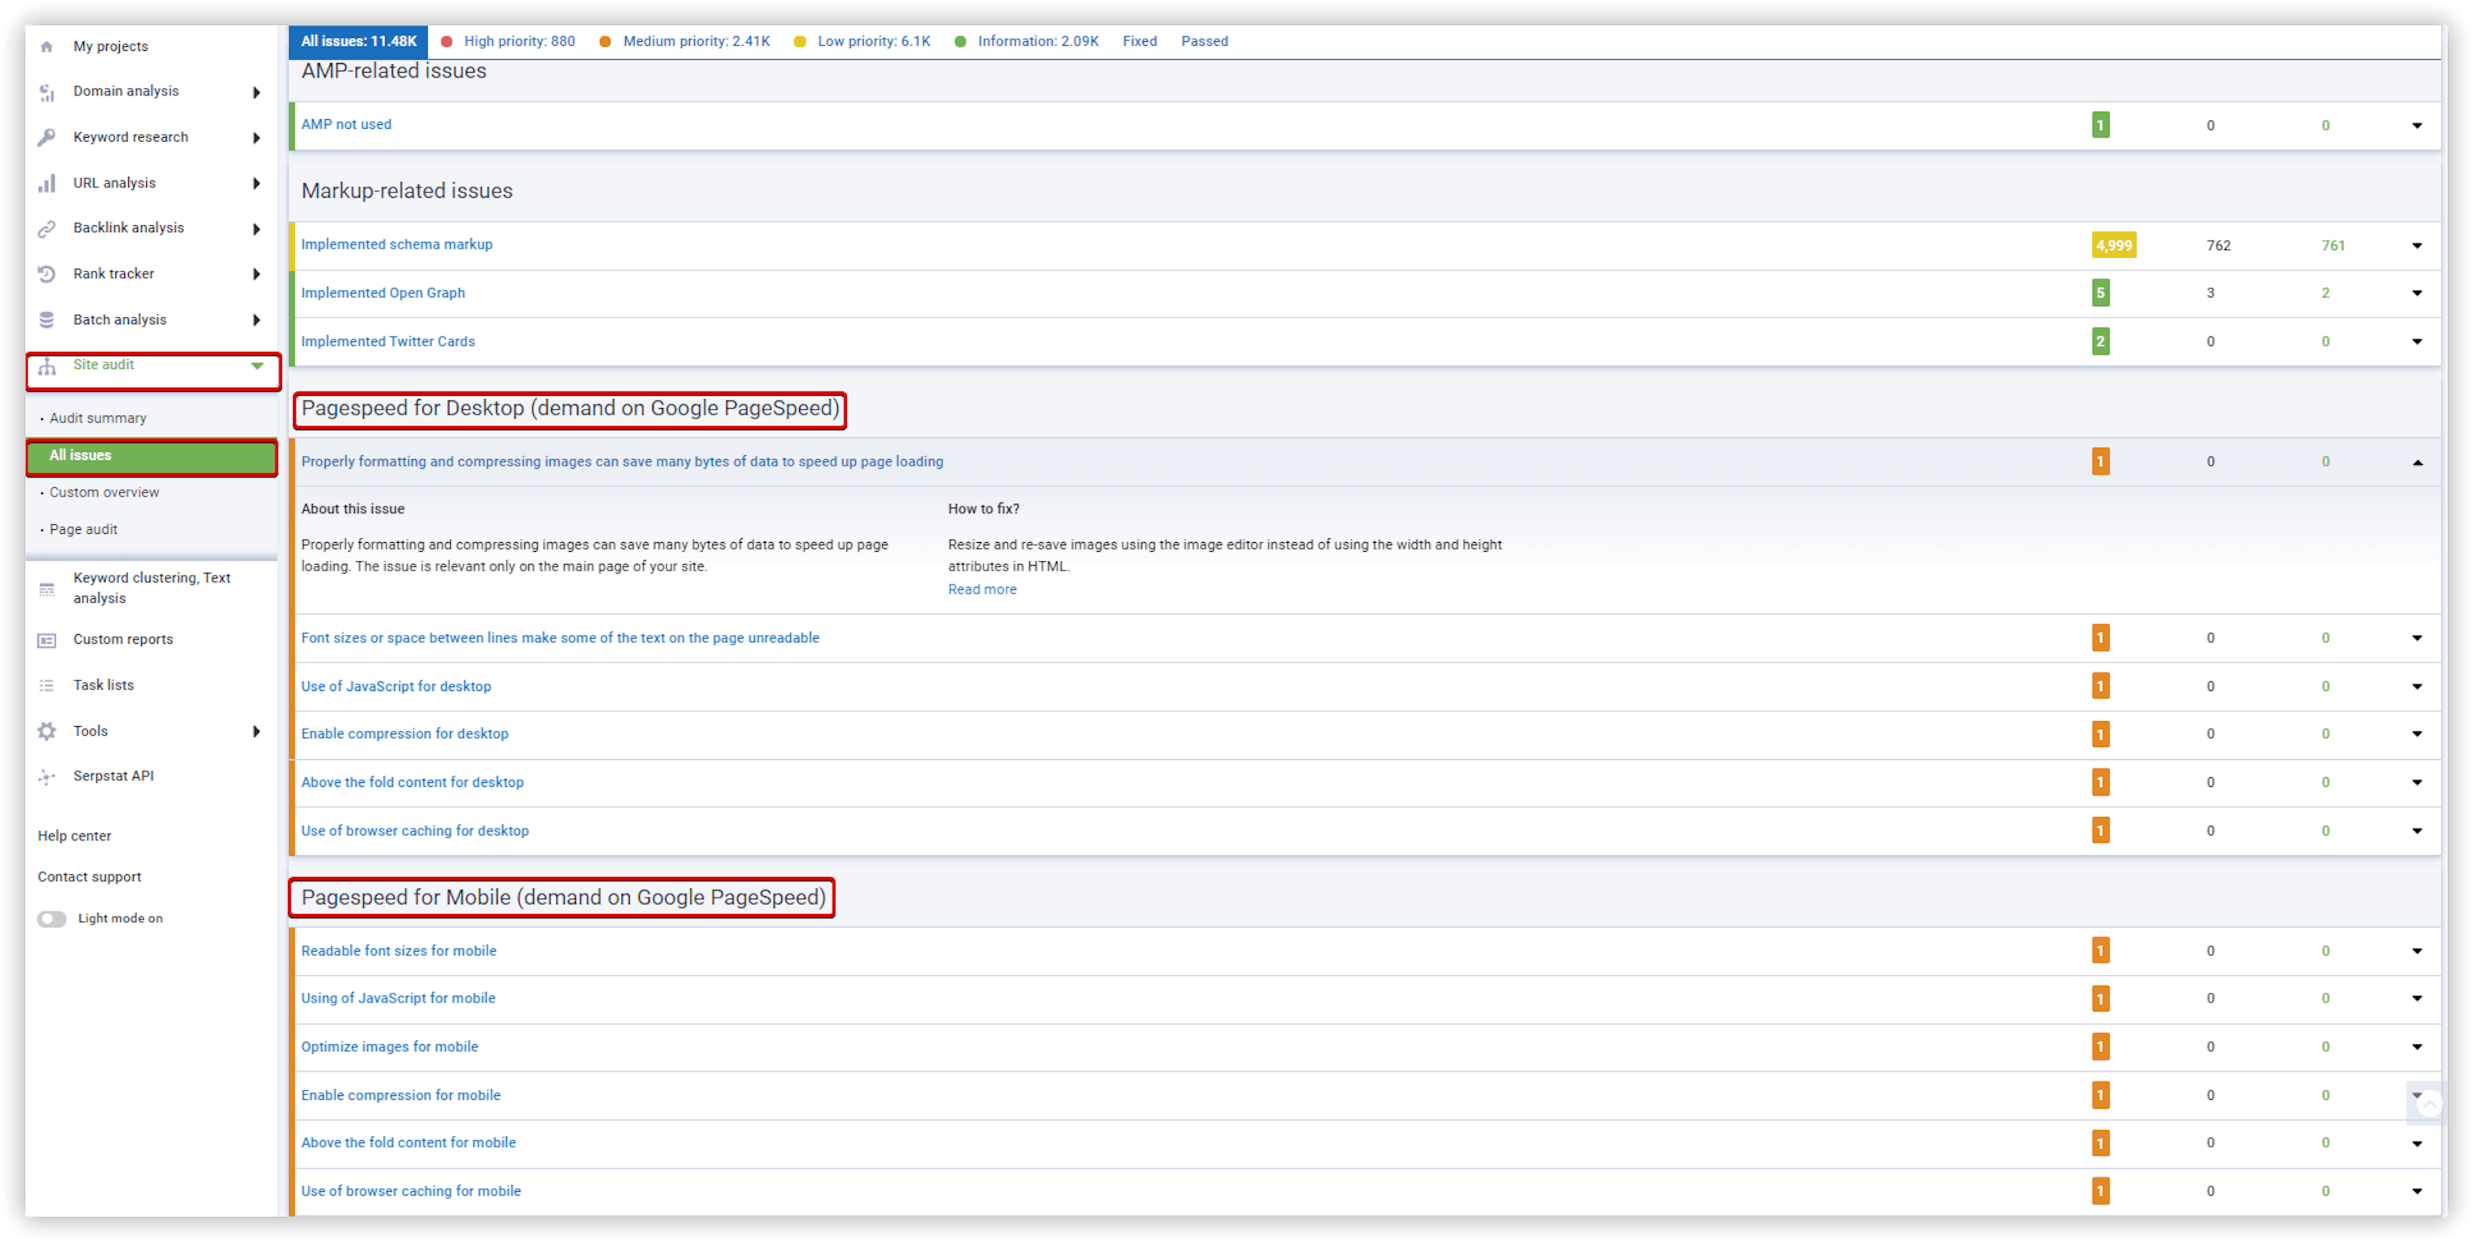Open Contact support link
2473x1242 pixels.
(x=90, y=878)
